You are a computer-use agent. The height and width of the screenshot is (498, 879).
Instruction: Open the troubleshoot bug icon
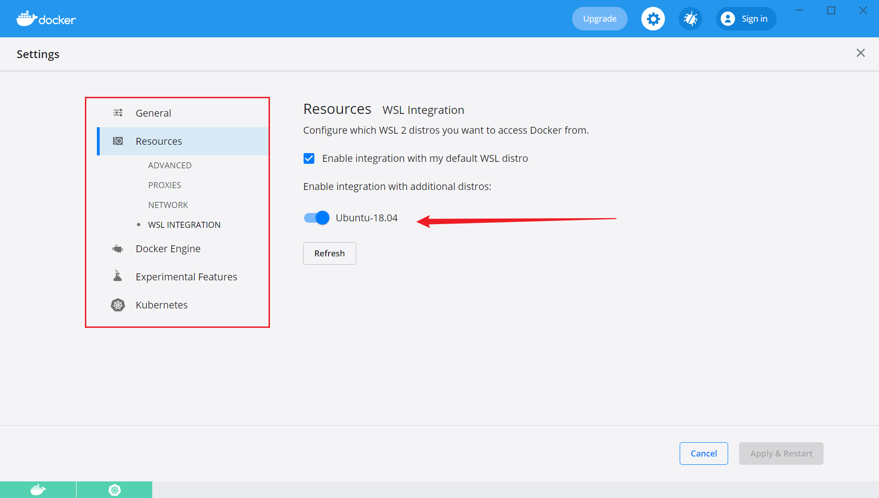click(x=690, y=19)
